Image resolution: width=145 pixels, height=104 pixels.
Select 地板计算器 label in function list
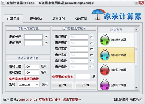119,70
